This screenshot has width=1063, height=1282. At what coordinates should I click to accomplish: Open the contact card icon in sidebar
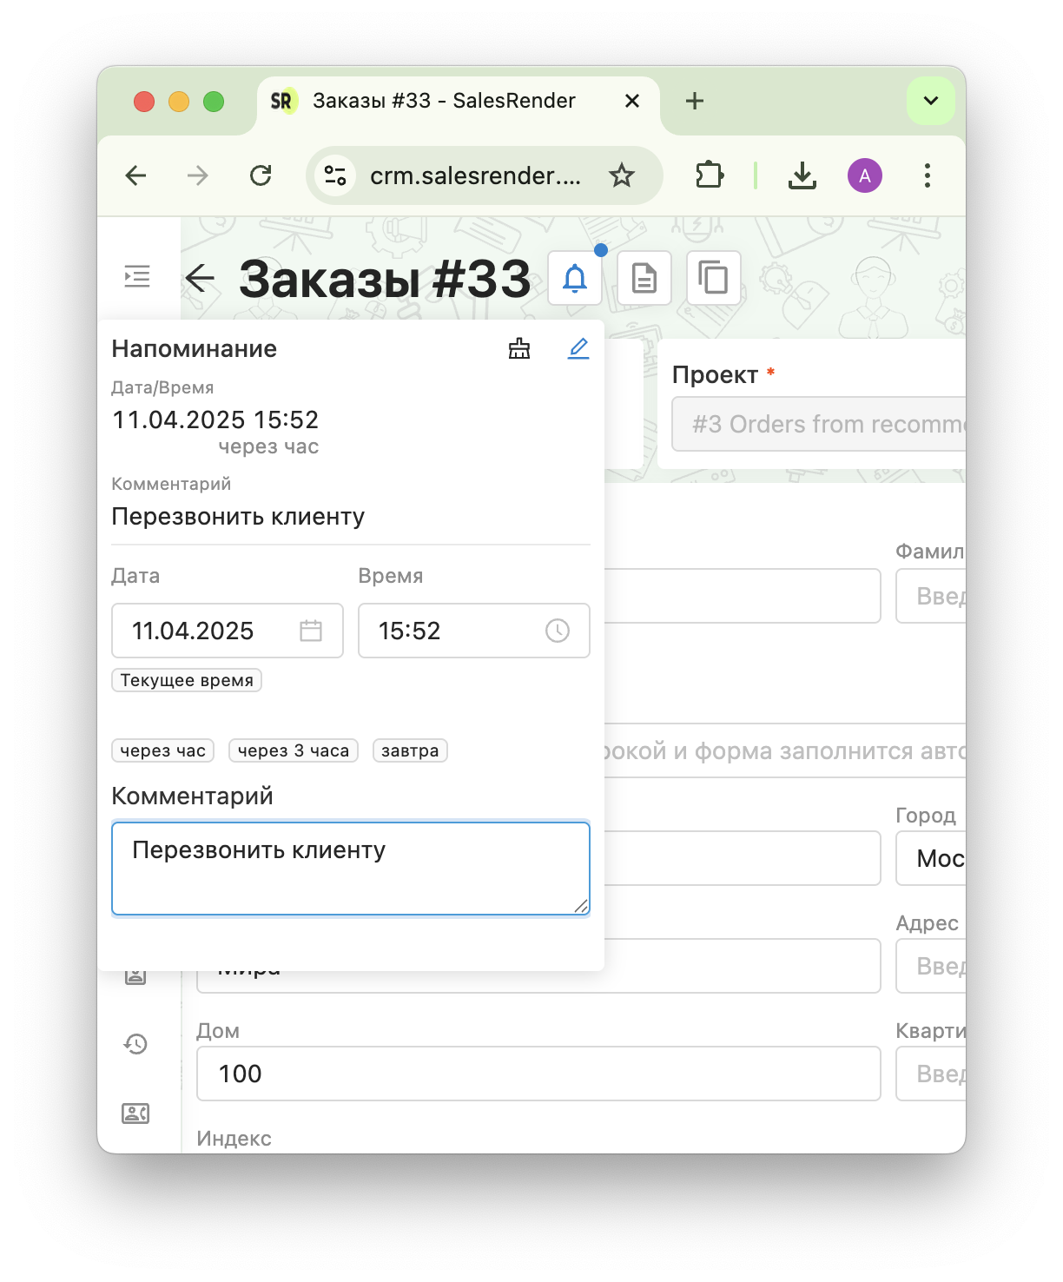click(135, 1113)
